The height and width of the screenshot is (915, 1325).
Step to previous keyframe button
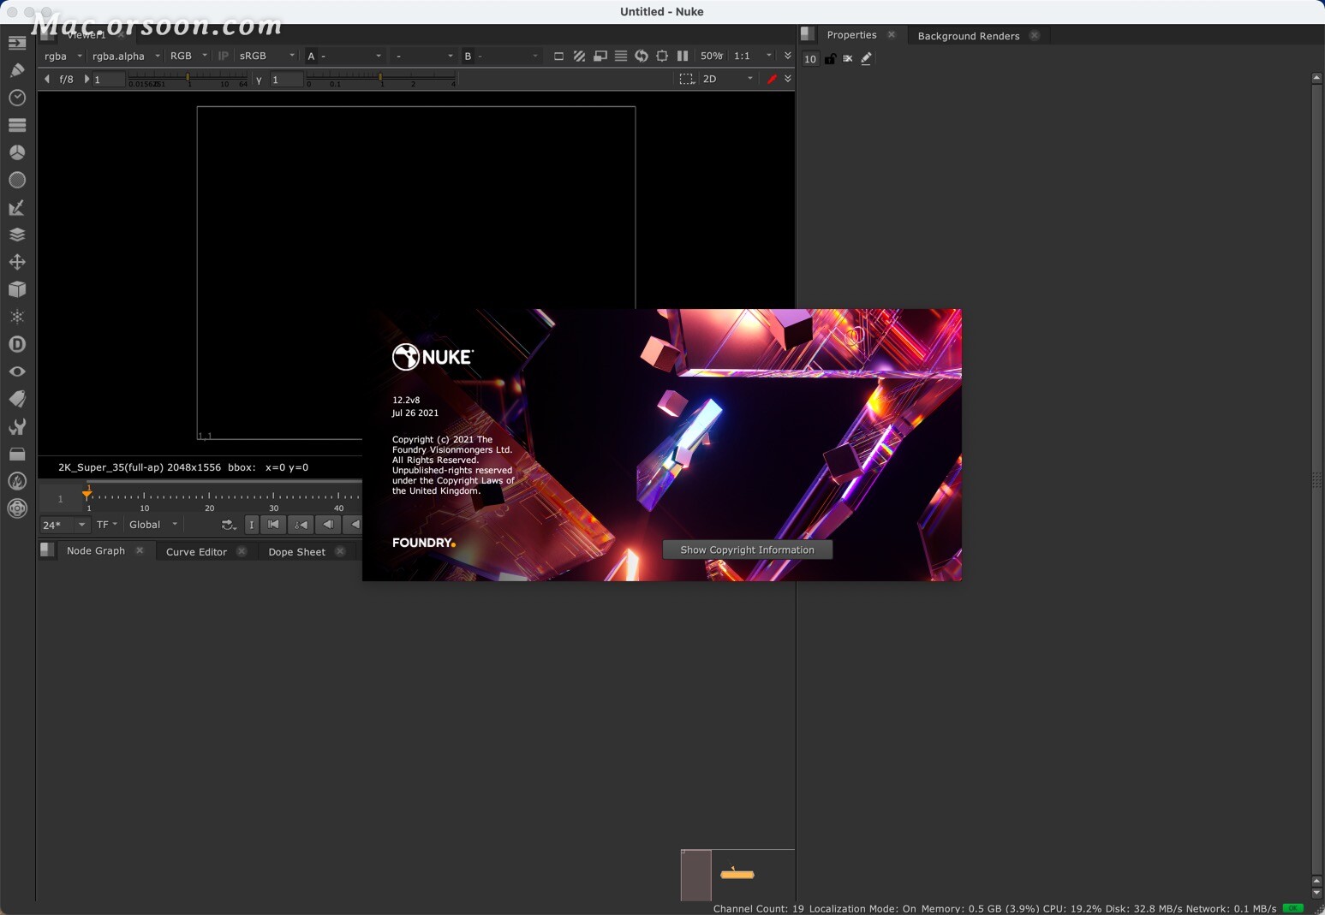click(301, 525)
